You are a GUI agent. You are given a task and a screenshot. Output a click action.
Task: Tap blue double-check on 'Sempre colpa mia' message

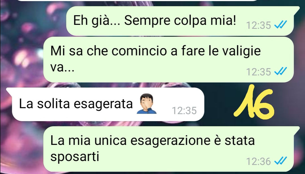280,25
